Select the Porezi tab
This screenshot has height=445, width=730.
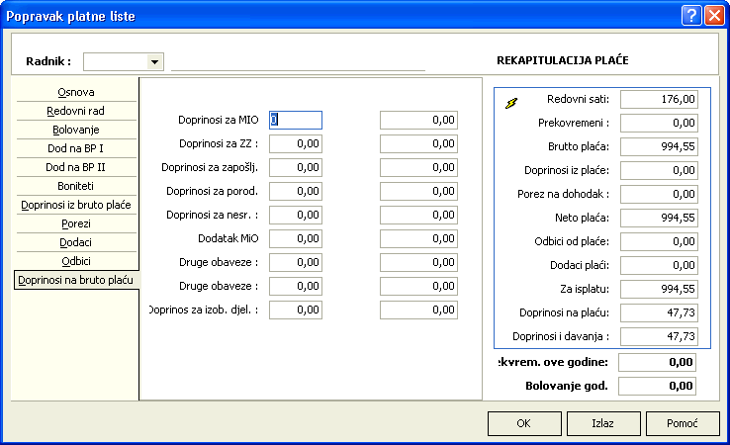coord(76,223)
